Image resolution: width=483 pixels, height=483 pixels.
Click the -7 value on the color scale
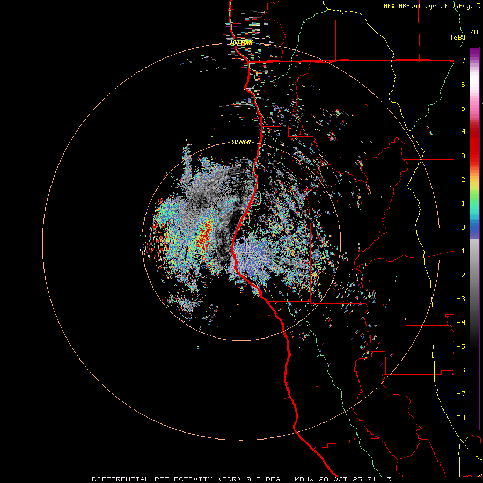tap(461, 394)
